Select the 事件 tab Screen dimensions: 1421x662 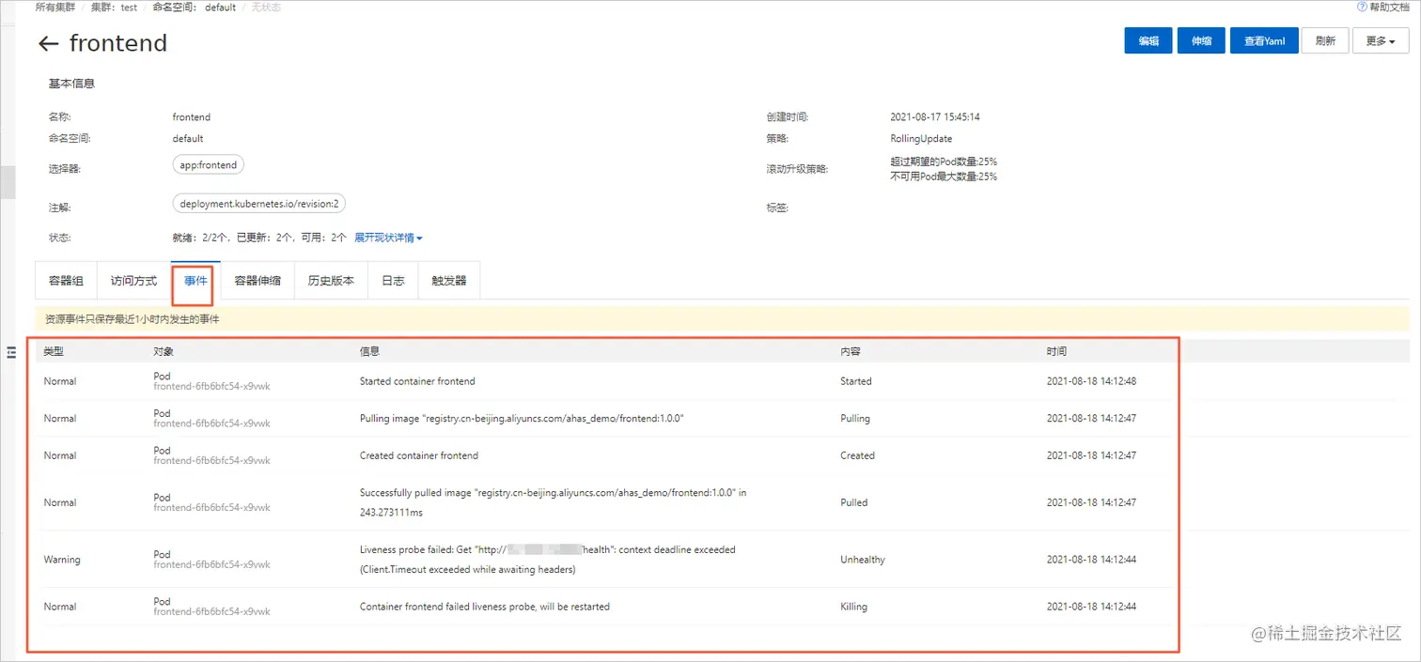195,281
